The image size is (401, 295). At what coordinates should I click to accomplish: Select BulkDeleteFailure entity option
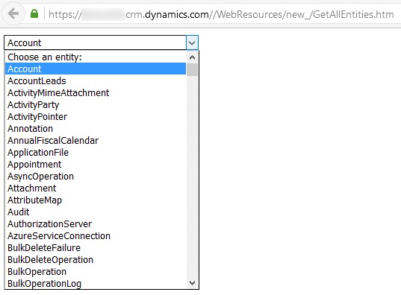96,248
